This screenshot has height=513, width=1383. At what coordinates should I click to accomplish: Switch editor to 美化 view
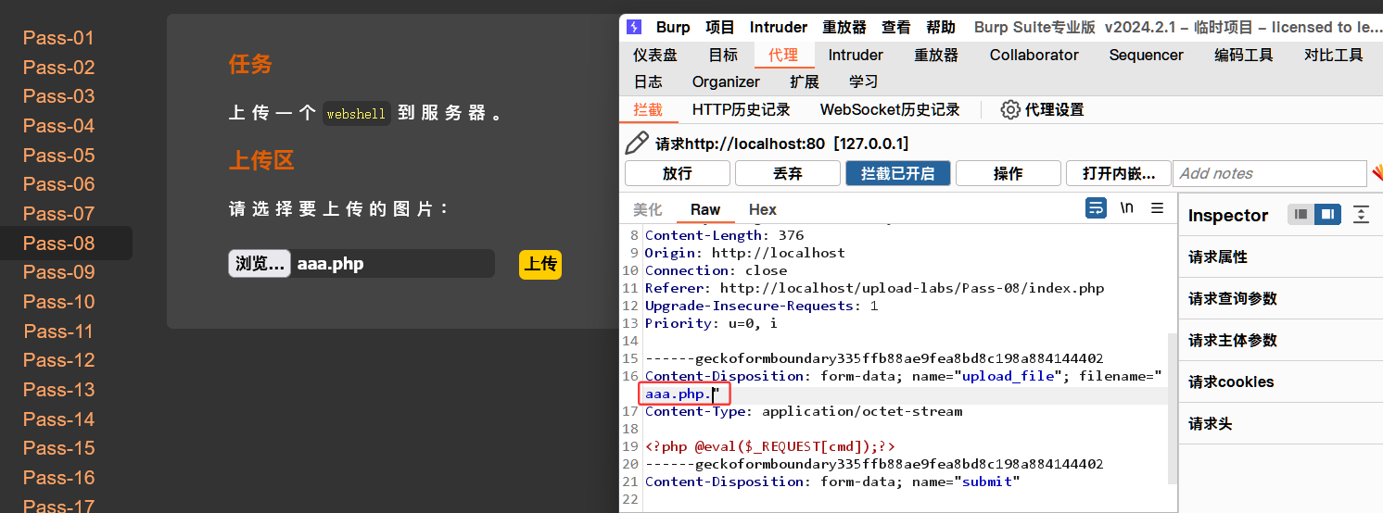(x=648, y=209)
